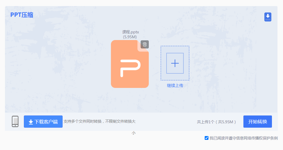Image resolution: width=283 pixels, height=150 pixels.
Task: Open the 信息网络传播权保护条例 terms text
Action: (257, 138)
